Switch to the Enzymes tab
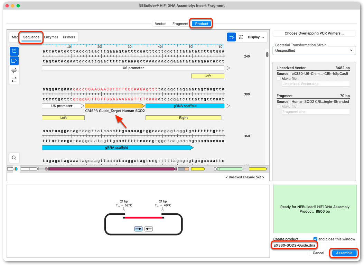 tap(51, 37)
